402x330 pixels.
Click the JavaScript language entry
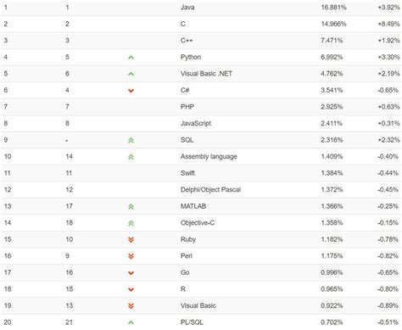point(196,124)
